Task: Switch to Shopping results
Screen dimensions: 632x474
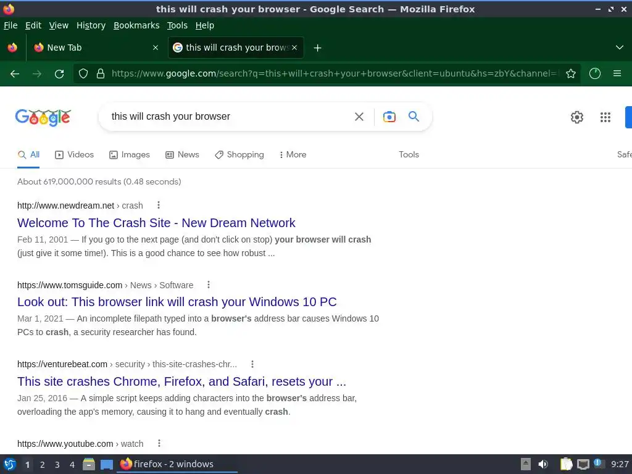Action: pos(239,155)
